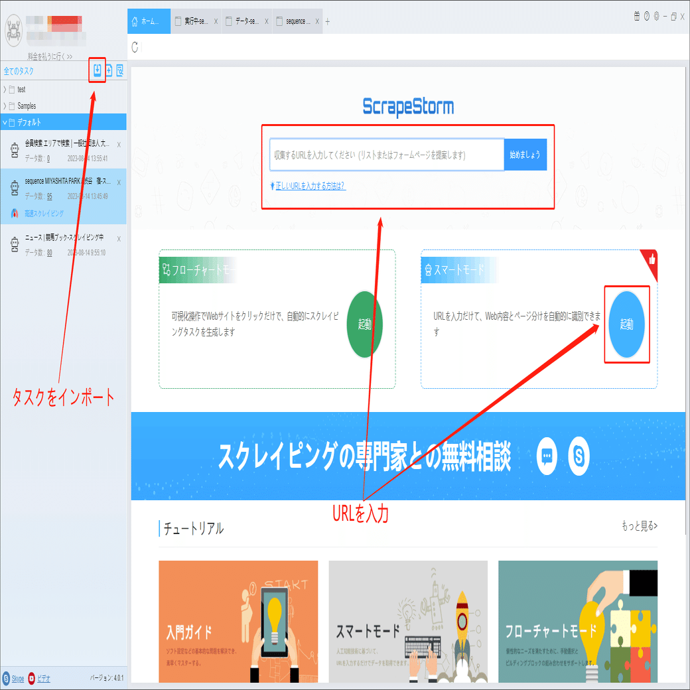The height and width of the screenshot is (690, 690).
Task: Open the settings gear icon
Action: coord(656,17)
